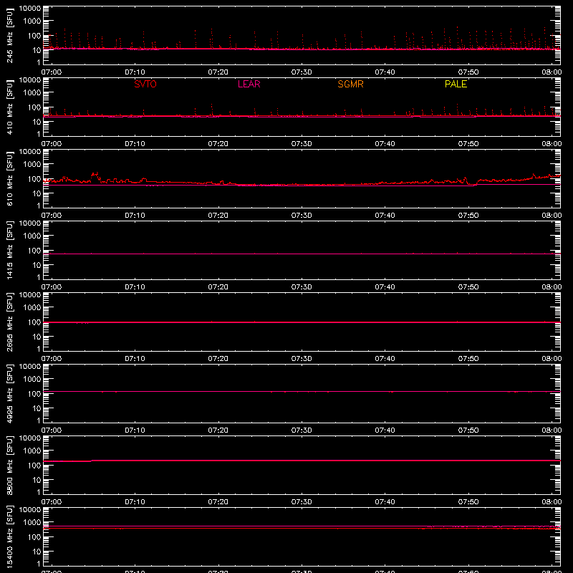Click the red SVTO station label
This screenshot has width=573, height=573.
pyautogui.click(x=145, y=84)
